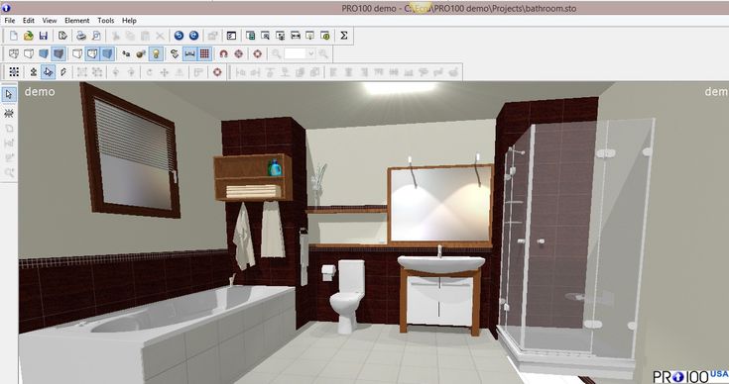The height and width of the screenshot is (384, 729).
Task: Click the small connected nodes icon
Action: pyautogui.click(x=126, y=53)
